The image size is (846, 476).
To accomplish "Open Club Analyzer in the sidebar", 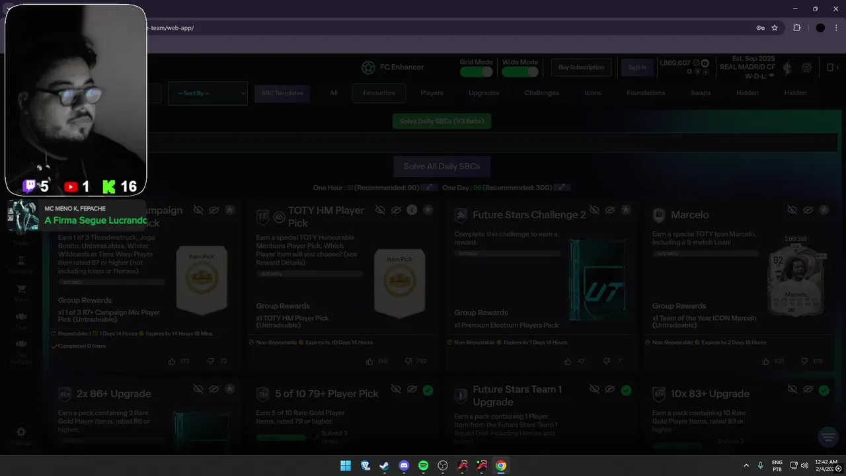I will [x=21, y=352].
